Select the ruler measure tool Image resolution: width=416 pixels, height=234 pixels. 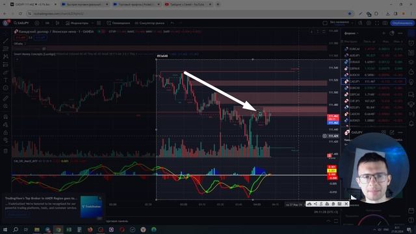6,98
